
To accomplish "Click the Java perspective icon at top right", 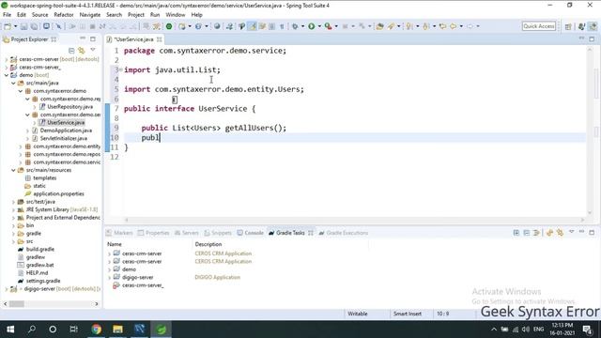I will point(581,26).
